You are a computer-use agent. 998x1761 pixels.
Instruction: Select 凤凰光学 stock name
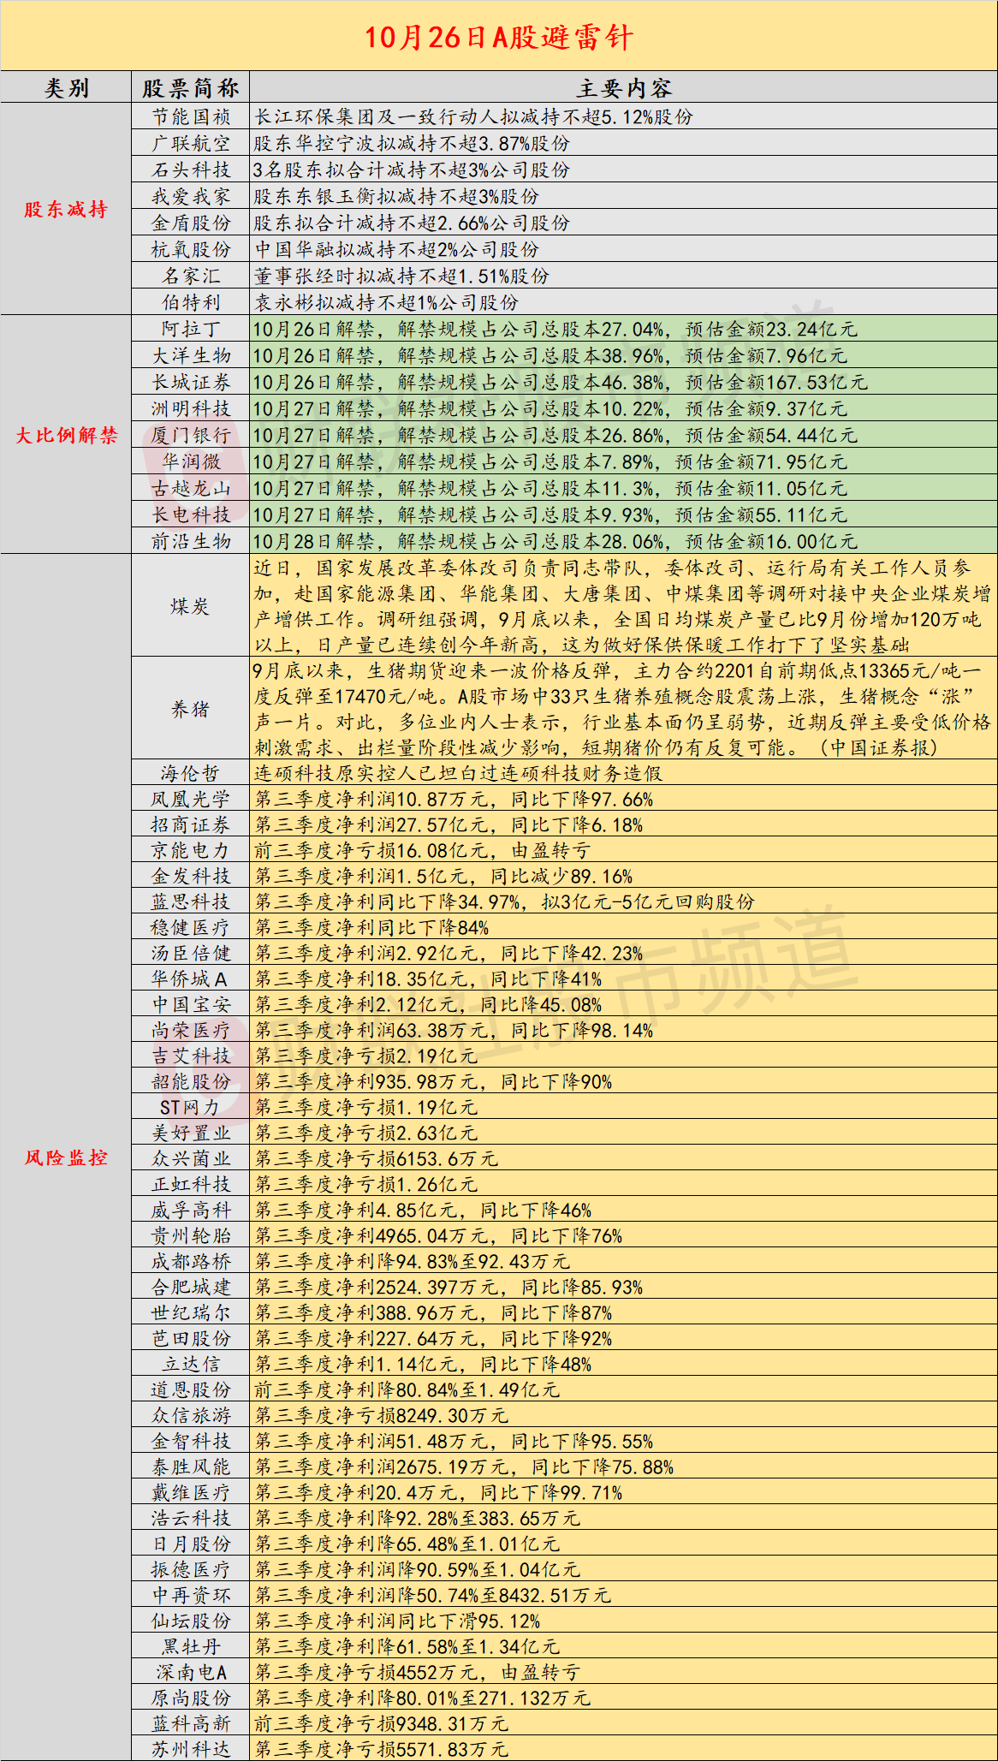point(191,799)
